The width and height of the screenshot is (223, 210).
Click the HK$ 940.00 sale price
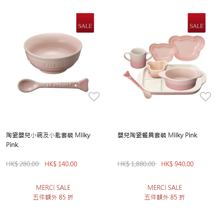coord(178,164)
